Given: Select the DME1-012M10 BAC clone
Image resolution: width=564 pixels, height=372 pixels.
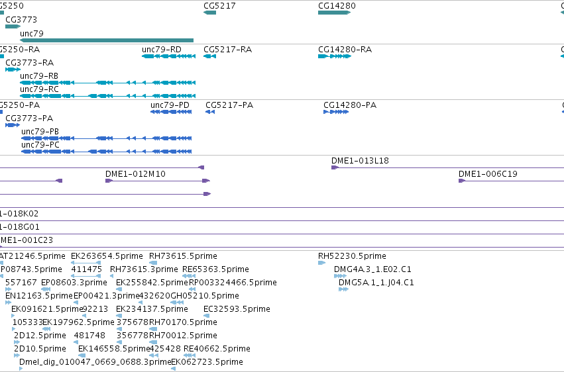Looking at the screenshot, I should coord(158,181).
